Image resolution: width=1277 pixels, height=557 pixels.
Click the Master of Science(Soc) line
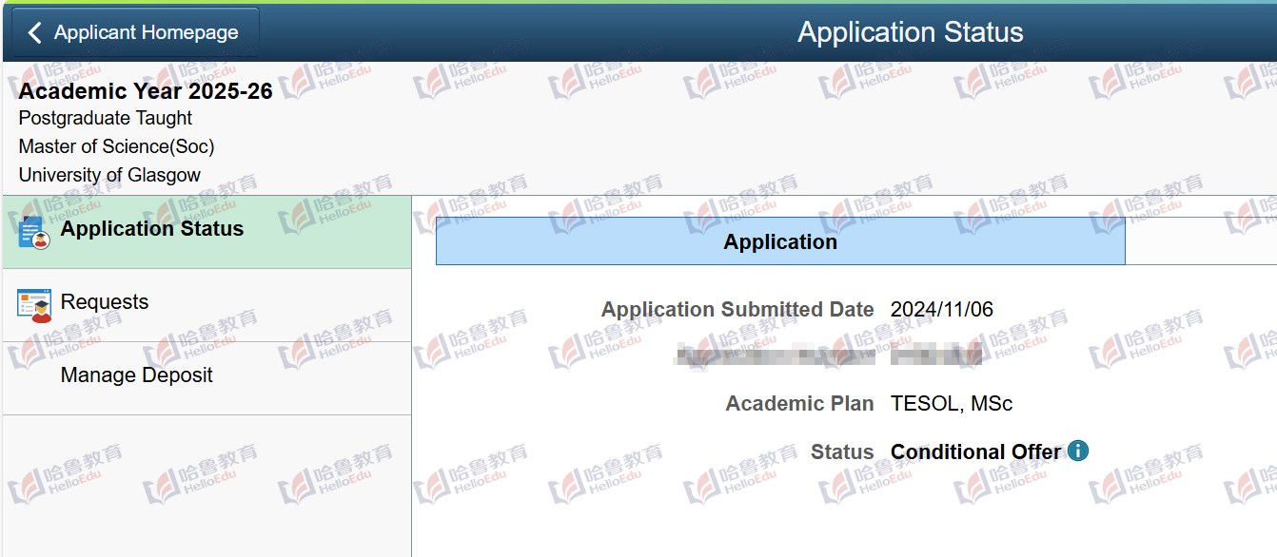click(116, 146)
